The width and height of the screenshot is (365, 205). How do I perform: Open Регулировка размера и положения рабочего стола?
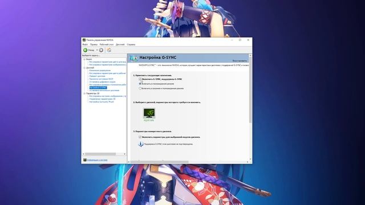(x=108, y=85)
